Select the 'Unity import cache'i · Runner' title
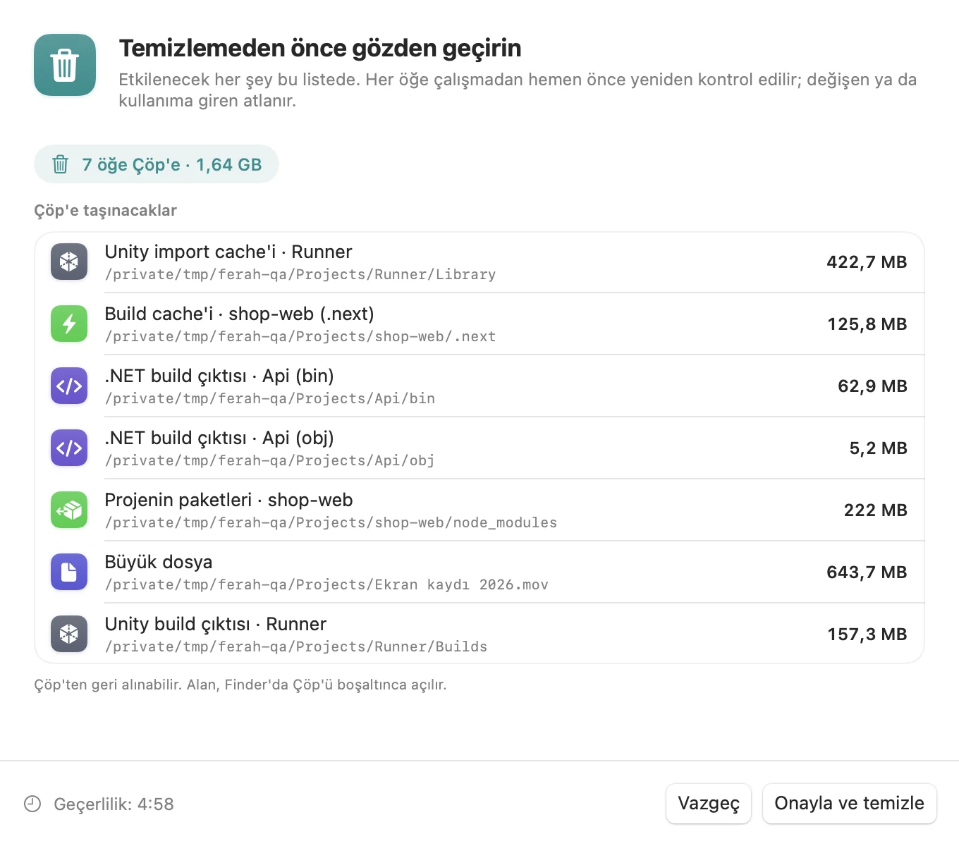The image size is (959, 846). pos(228,252)
